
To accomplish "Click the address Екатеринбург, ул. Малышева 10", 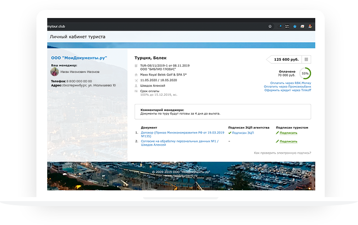I will click(x=89, y=85).
